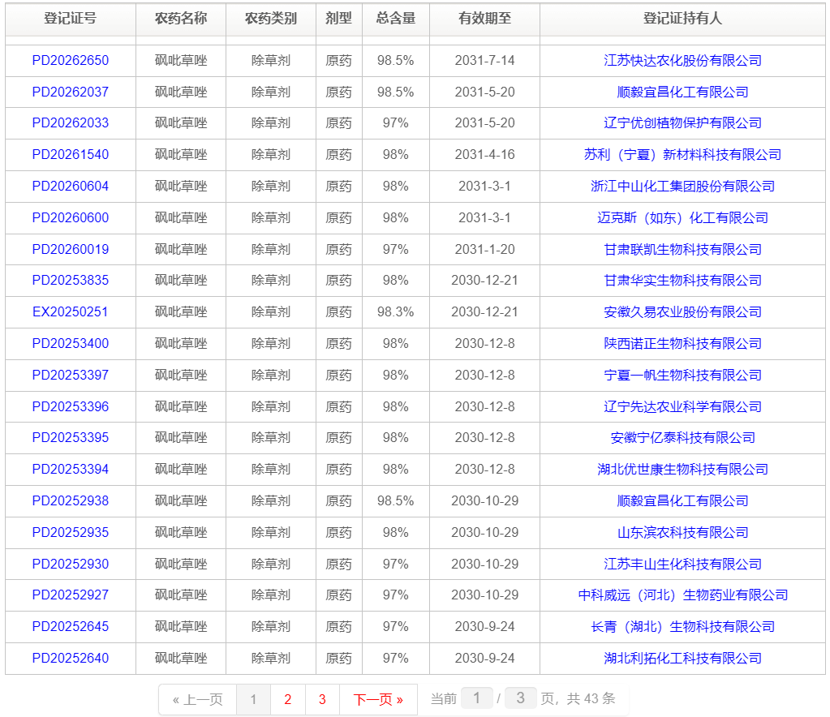Screen dimensions: 830x717
Task: Open registration PD20253835 link
Action: click(x=71, y=280)
